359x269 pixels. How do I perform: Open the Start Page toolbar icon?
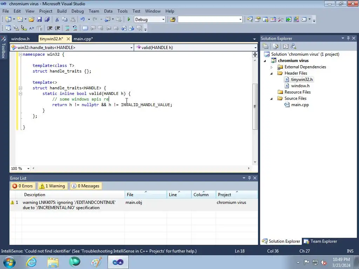(x=289, y=20)
